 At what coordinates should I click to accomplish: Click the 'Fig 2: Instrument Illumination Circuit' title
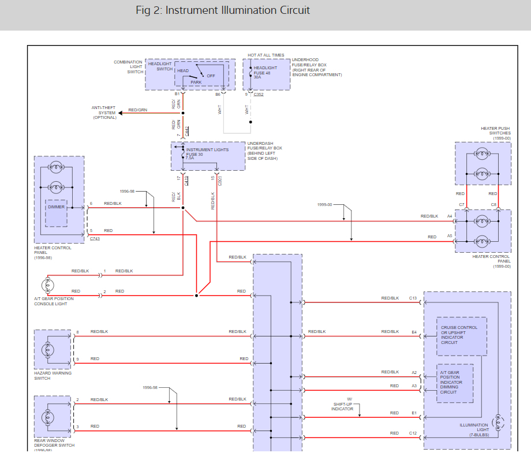(x=222, y=10)
